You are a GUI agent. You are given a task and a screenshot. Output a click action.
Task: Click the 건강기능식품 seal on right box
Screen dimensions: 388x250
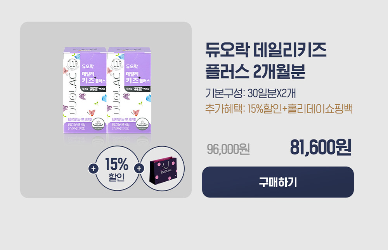click(142, 124)
